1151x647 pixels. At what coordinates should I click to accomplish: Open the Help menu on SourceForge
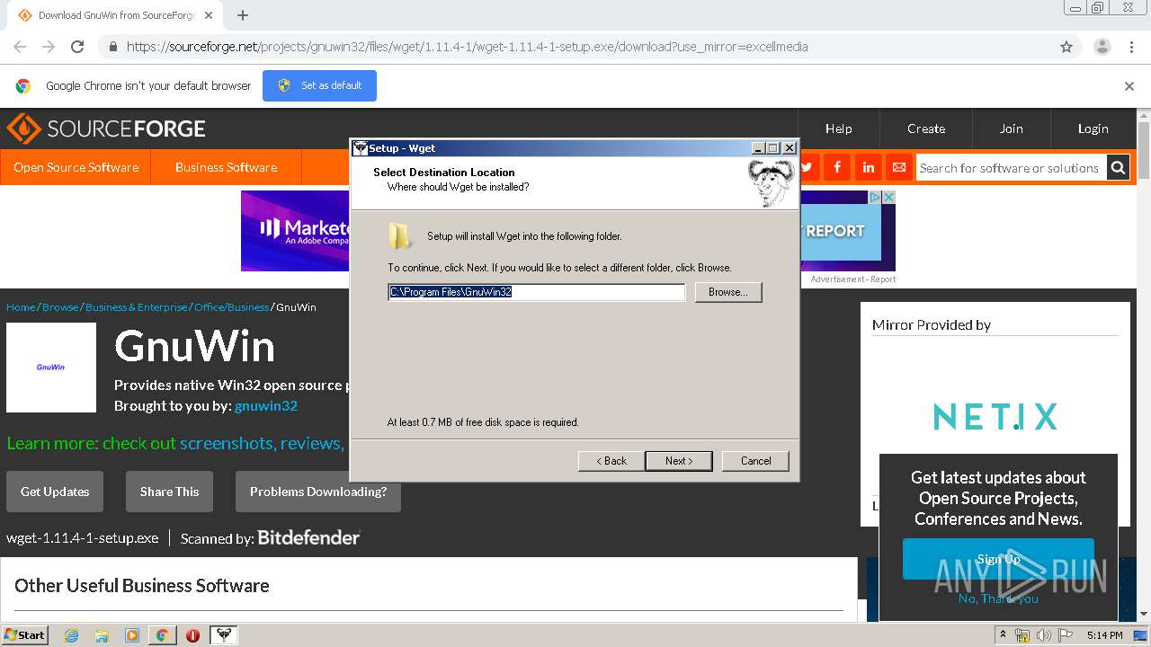click(x=838, y=129)
